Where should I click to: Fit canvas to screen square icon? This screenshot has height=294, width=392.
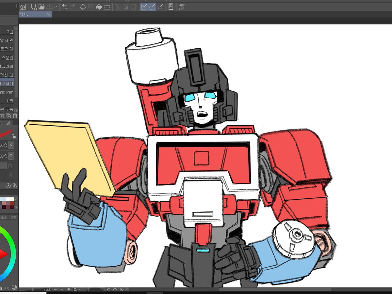tap(69, 289)
